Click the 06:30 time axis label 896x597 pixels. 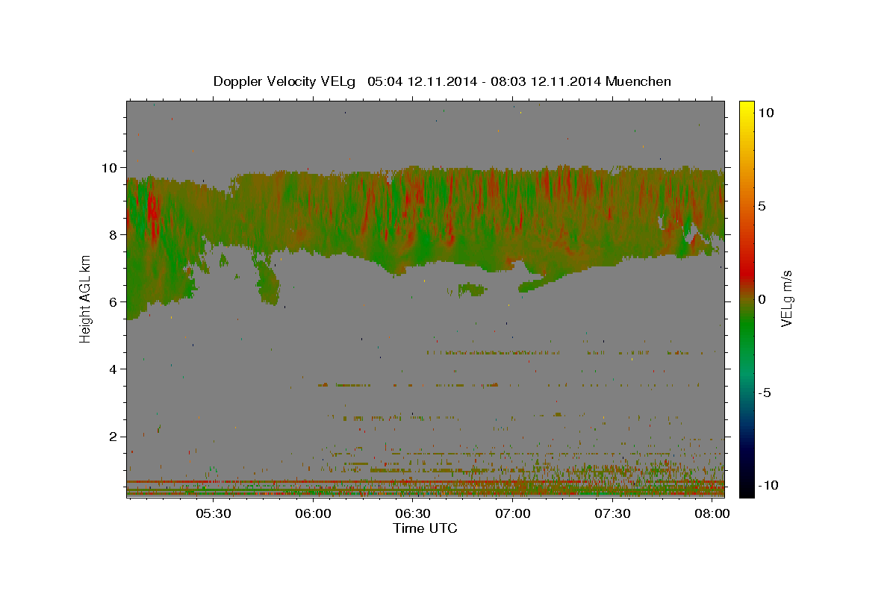pyautogui.click(x=413, y=514)
